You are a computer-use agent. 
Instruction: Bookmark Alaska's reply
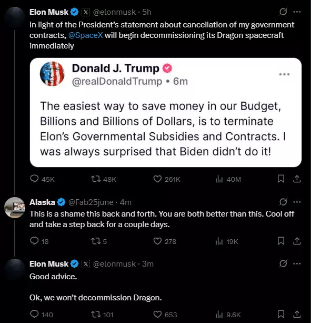point(281,241)
